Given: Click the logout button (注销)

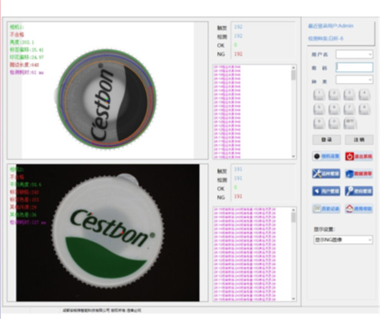Looking at the screenshot, I should coord(358,139).
